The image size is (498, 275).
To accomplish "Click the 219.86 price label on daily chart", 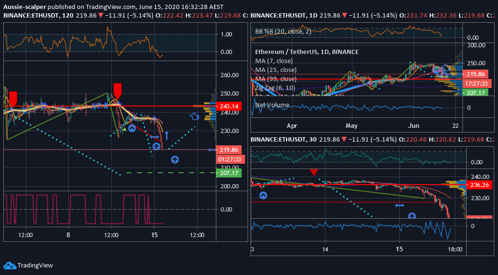I will pyautogui.click(x=476, y=74).
